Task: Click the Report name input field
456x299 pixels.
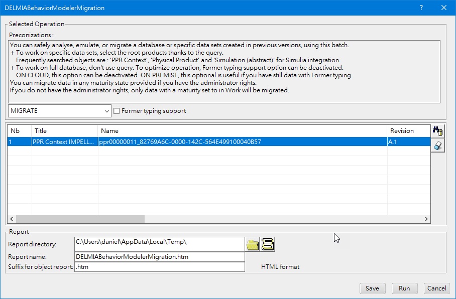Action: pyautogui.click(x=160, y=257)
